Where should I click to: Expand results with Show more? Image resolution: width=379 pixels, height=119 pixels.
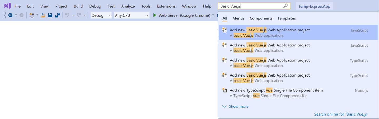(x=236, y=106)
